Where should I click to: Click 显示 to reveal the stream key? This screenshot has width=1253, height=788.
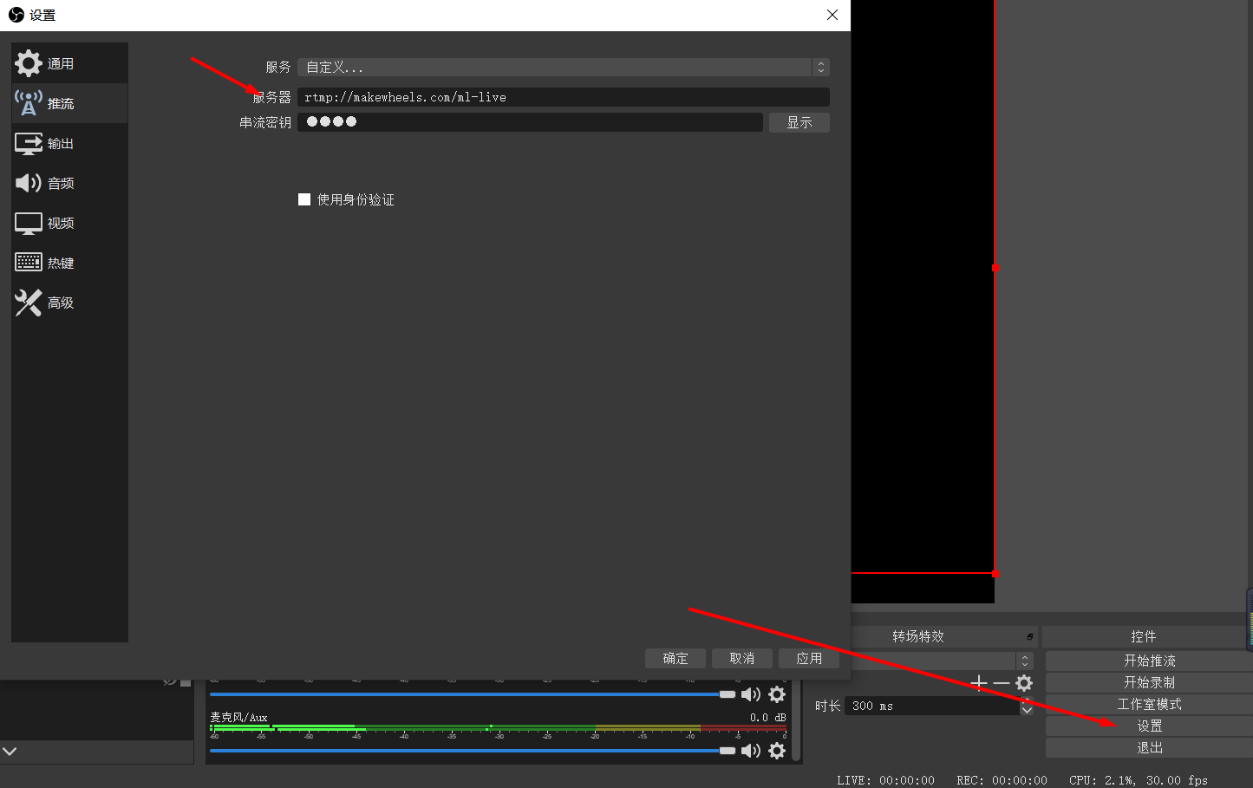[x=799, y=122]
